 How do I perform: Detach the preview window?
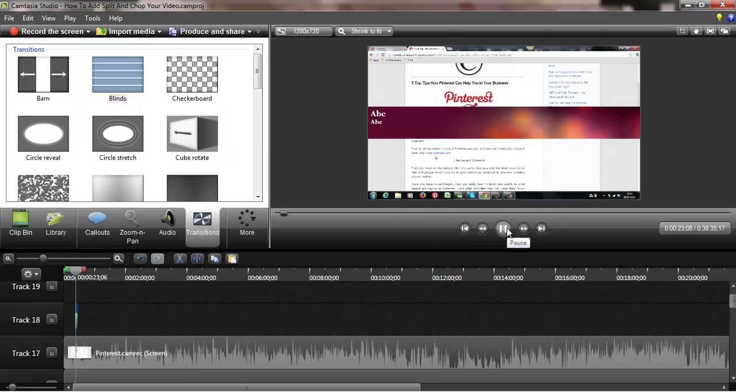coord(724,31)
